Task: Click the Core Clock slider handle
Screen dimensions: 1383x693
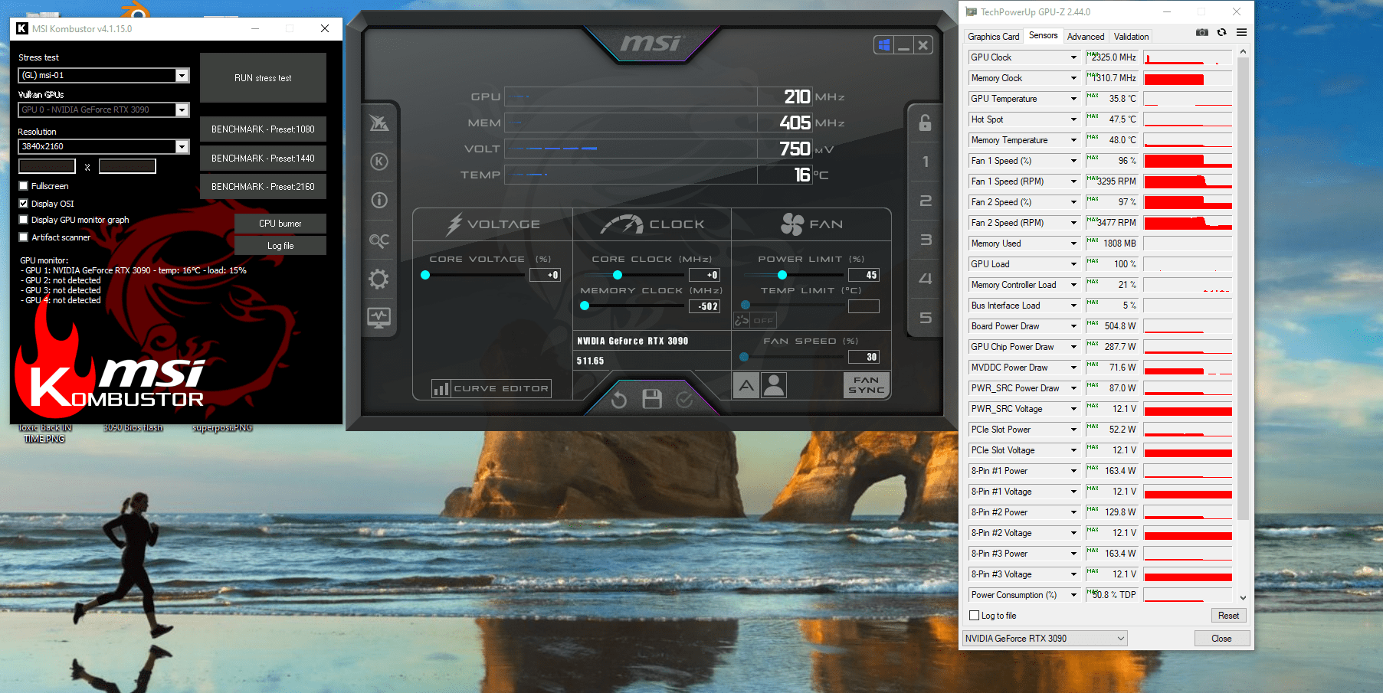Action: [x=618, y=275]
